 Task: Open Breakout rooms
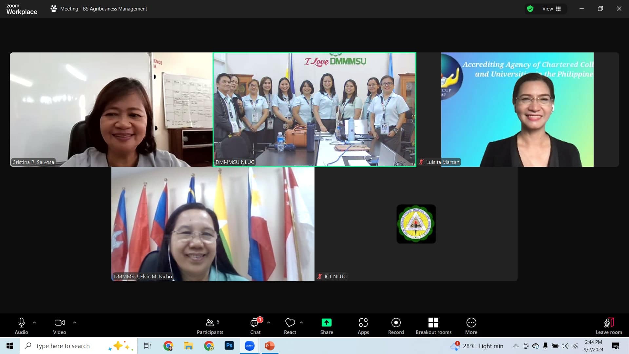[x=433, y=326]
